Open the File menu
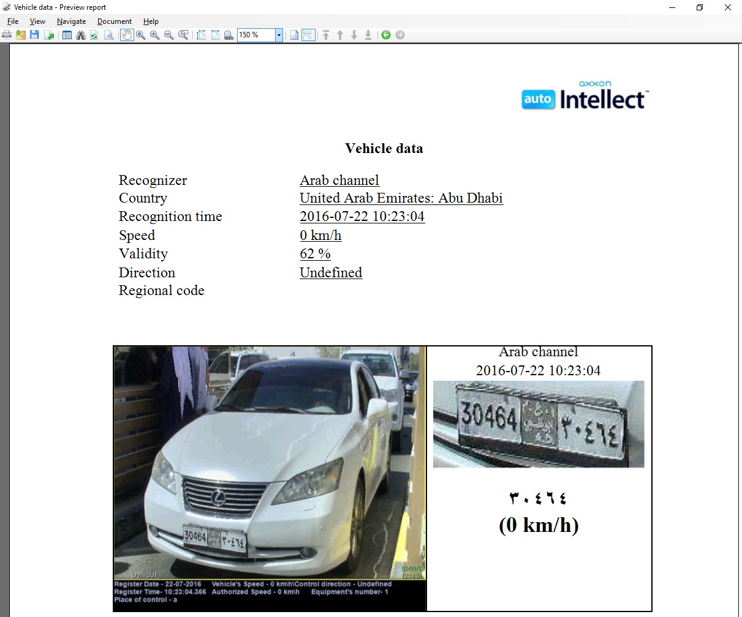Viewport: 742px width, 617px height. pos(13,21)
